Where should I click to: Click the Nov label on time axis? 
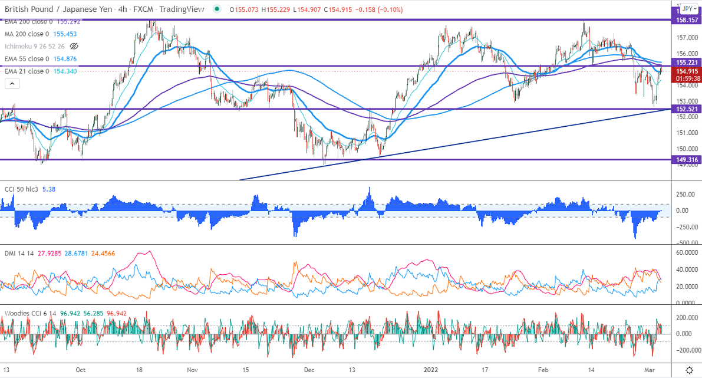coord(192,370)
